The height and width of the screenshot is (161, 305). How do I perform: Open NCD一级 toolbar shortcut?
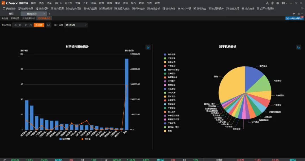[184, 8]
